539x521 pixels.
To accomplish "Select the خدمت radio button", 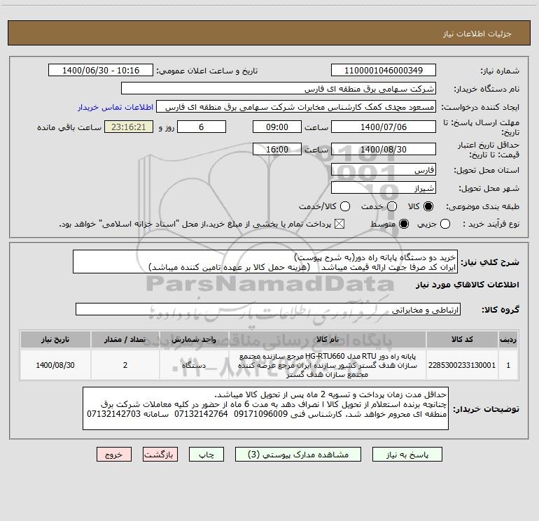I will [392, 206].
